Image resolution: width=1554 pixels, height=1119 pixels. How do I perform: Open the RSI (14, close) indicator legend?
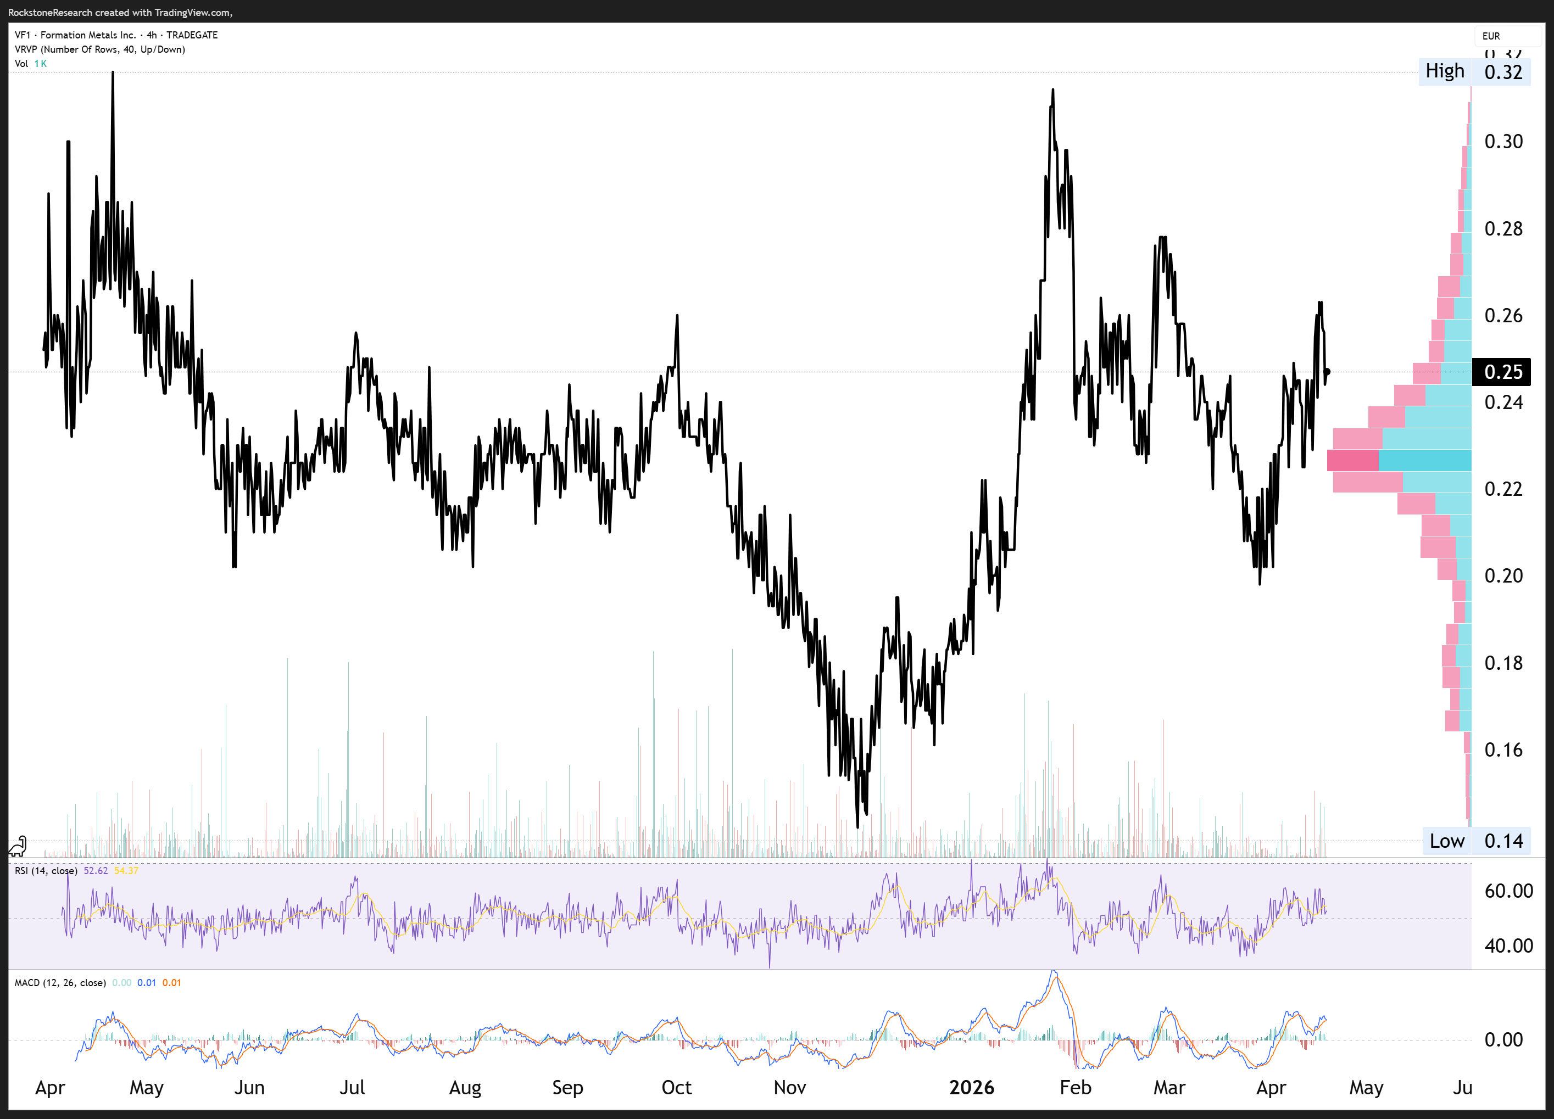(45, 870)
